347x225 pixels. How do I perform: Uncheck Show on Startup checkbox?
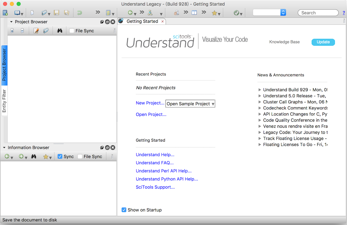tap(124, 210)
